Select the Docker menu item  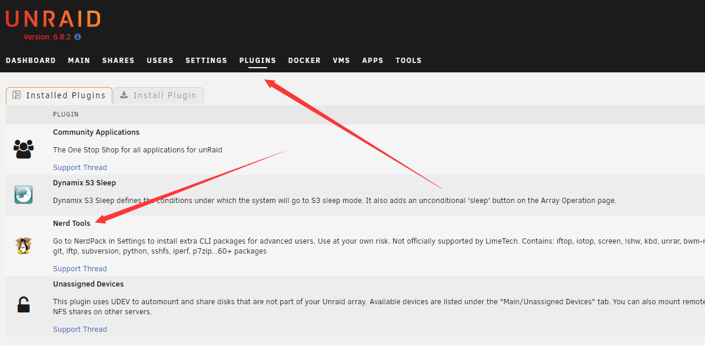(304, 61)
